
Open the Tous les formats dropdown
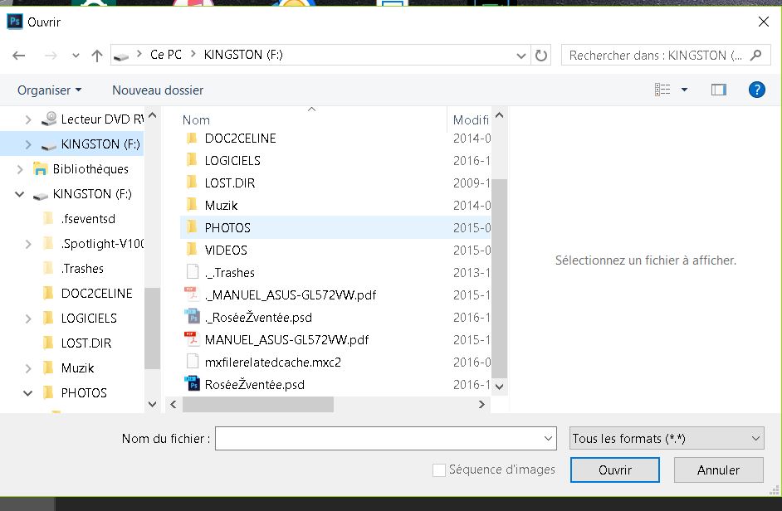point(667,439)
